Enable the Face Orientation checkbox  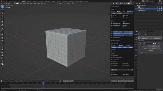pos(112,37)
